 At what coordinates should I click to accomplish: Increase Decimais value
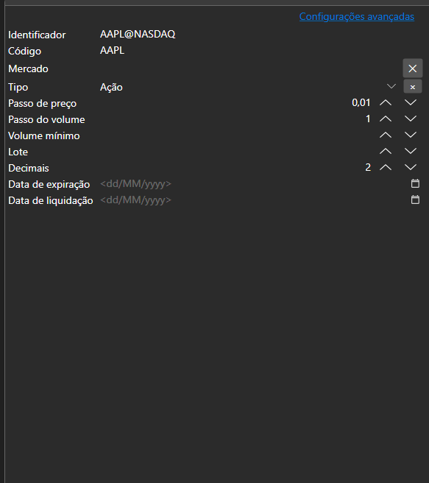[x=386, y=167]
